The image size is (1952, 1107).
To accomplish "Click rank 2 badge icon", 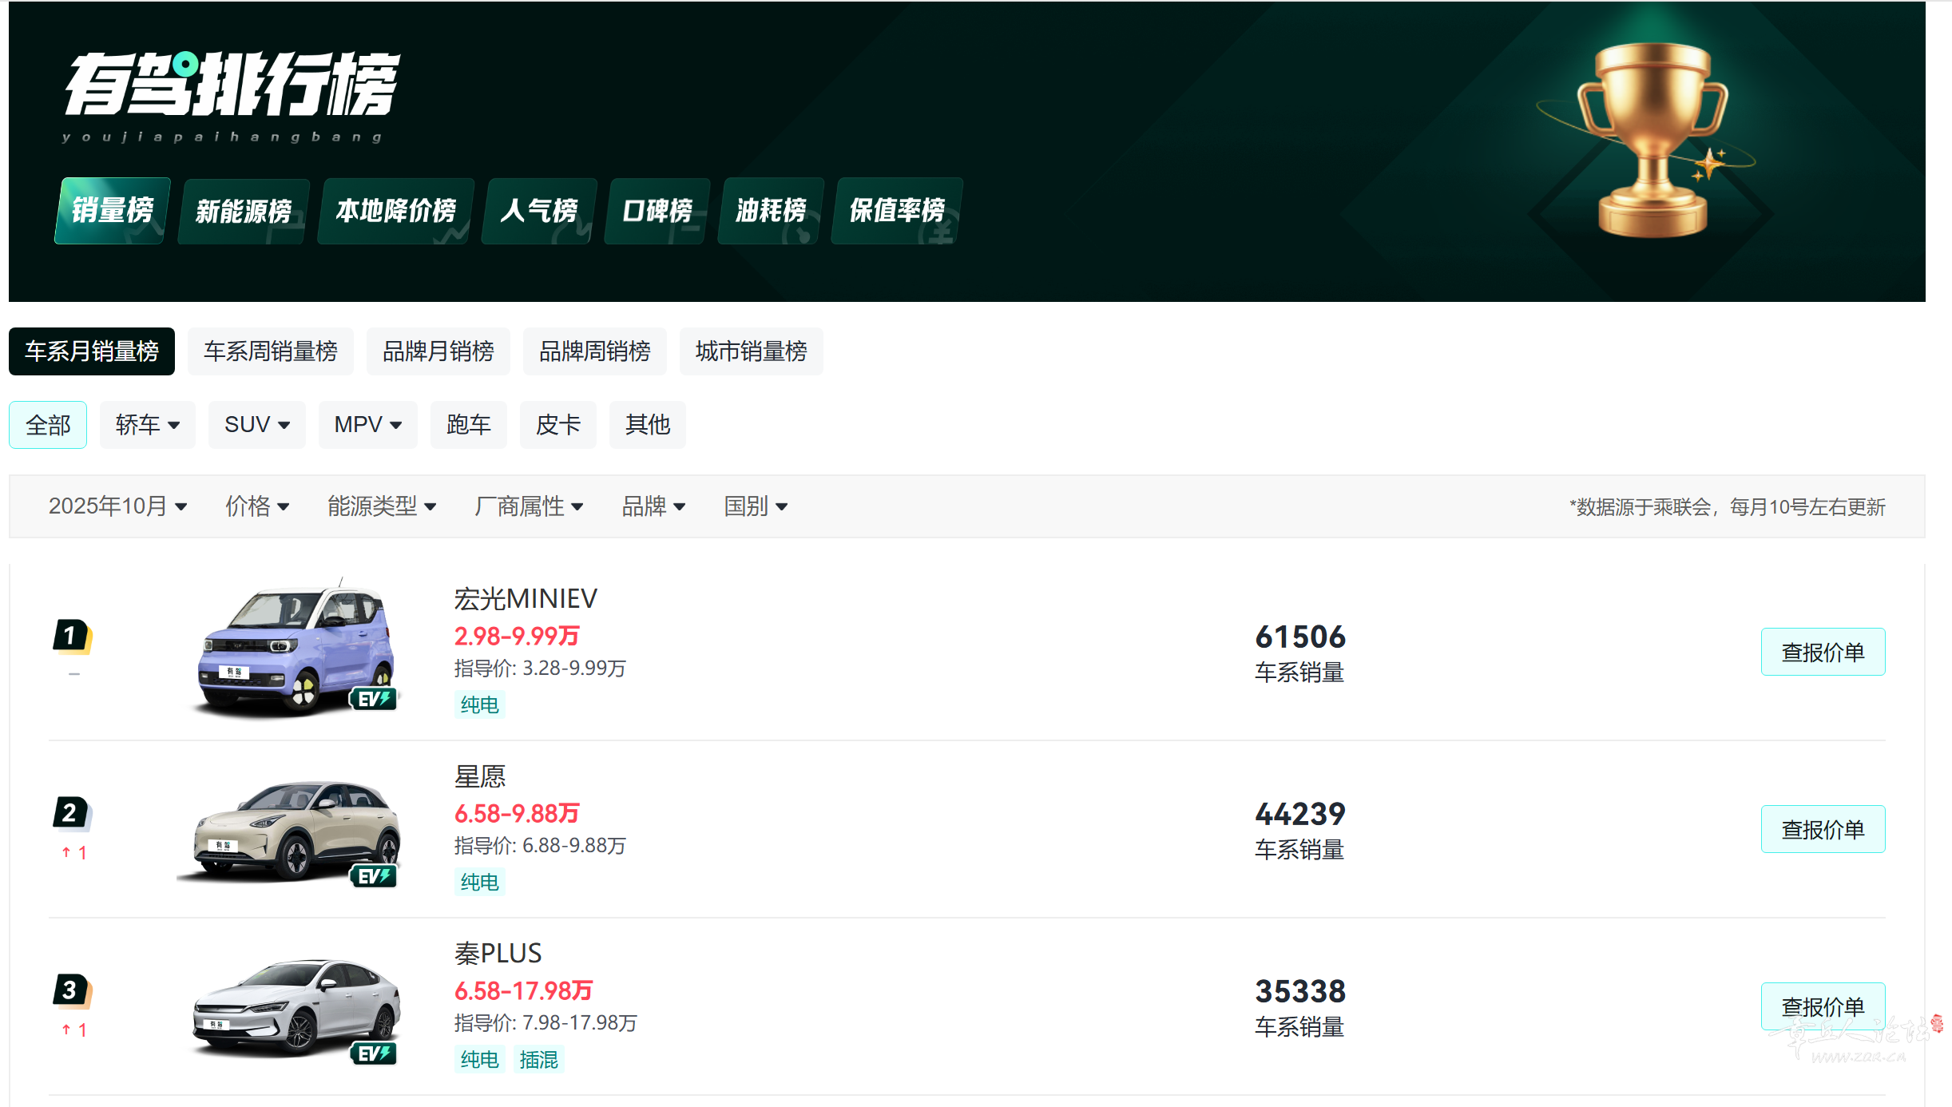I will click(x=72, y=814).
